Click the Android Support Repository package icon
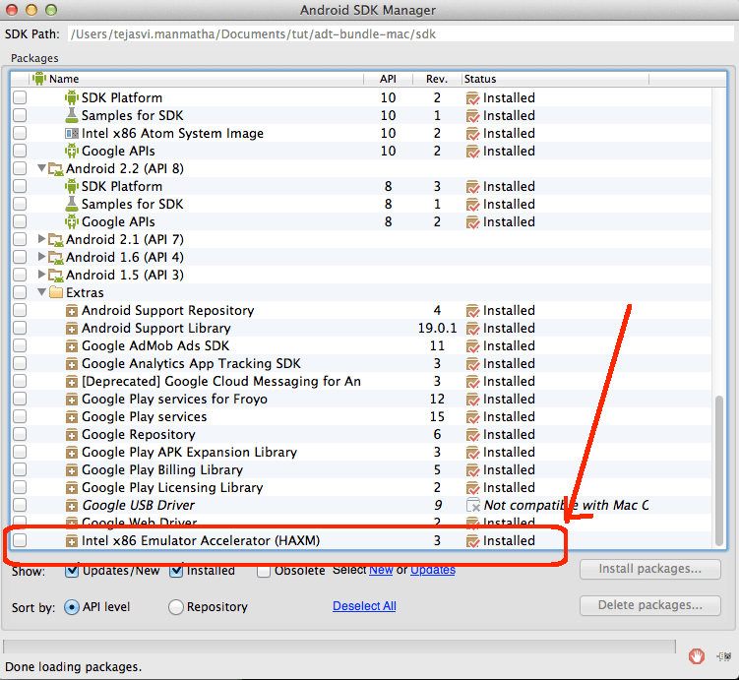The height and width of the screenshot is (680, 739). (72, 311)
